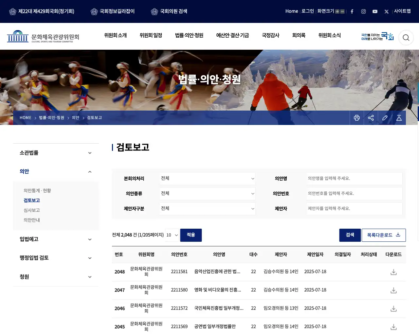Open the YouTube icon link
Viewport: 419px width, 335px height.
tap(375, 11)
